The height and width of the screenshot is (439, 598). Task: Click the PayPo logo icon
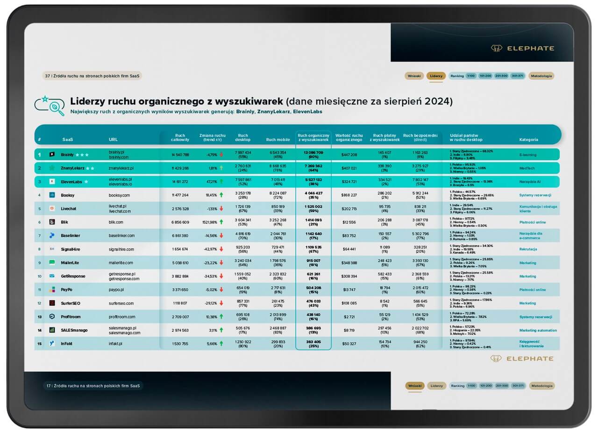pyautogui.click(x=52, y=290)
